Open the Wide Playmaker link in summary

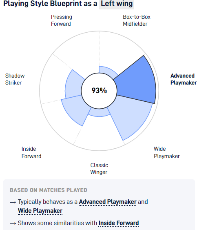pos(40,211)
